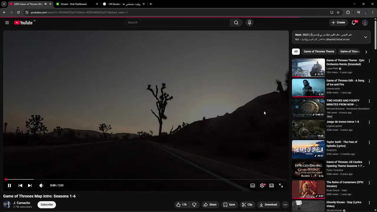Image resolution: width=377 pixels, height=212 pixels.
Task: Open the YouTube guide hamburger menu
Action: click(x=7, y=23)
